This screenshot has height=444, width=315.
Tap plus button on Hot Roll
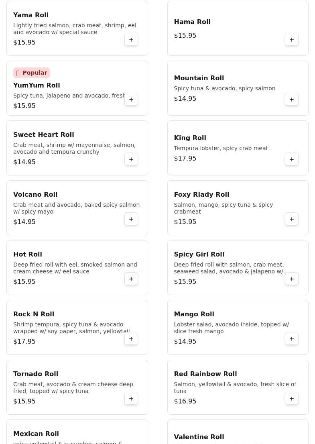(x=131, y=279)
